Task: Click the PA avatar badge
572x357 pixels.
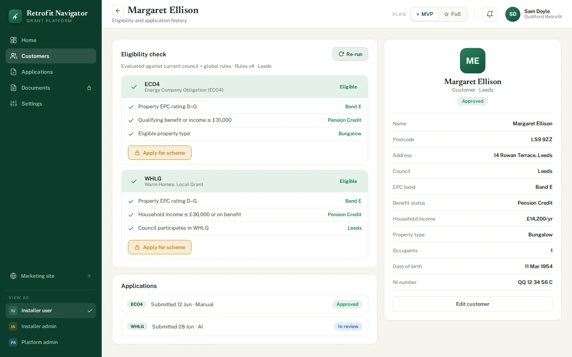Action: coord(13,342)
